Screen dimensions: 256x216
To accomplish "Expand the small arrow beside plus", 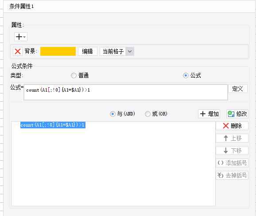I will coord(24,37).
